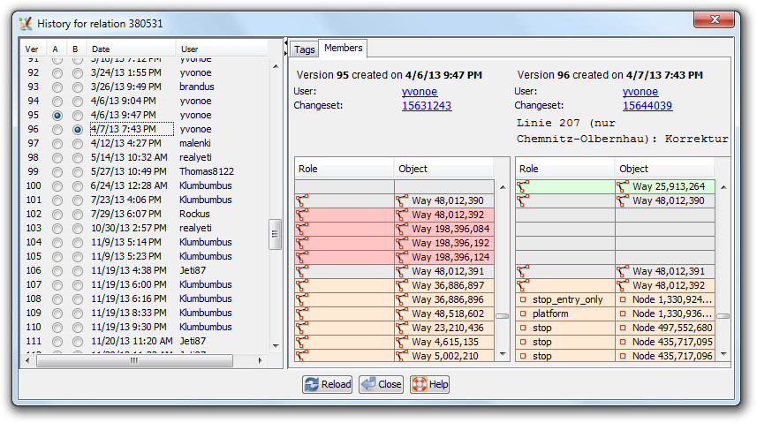Click the version list horizontal scroll-left arrow
This screenshot has width=757, height=423.
pos(27,360)
